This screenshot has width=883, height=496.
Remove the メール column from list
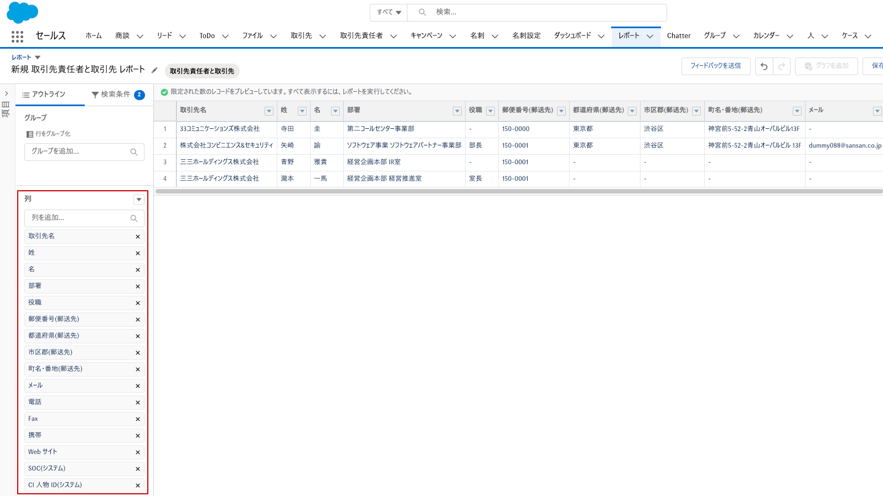pos(138,386)
